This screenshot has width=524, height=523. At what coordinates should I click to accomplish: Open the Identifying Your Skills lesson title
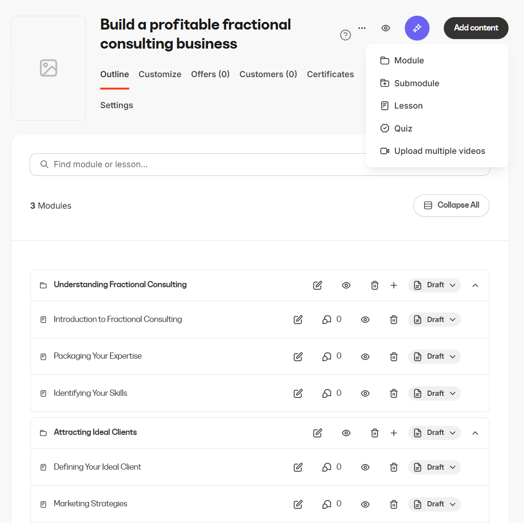click(90, 393)
